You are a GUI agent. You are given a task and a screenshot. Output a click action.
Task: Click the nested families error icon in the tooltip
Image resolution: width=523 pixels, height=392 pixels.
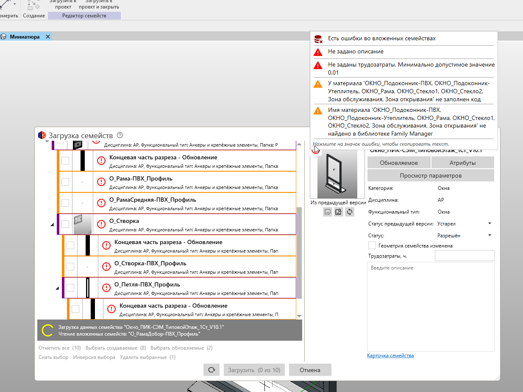pyautogui.click(x=318, y=39)
